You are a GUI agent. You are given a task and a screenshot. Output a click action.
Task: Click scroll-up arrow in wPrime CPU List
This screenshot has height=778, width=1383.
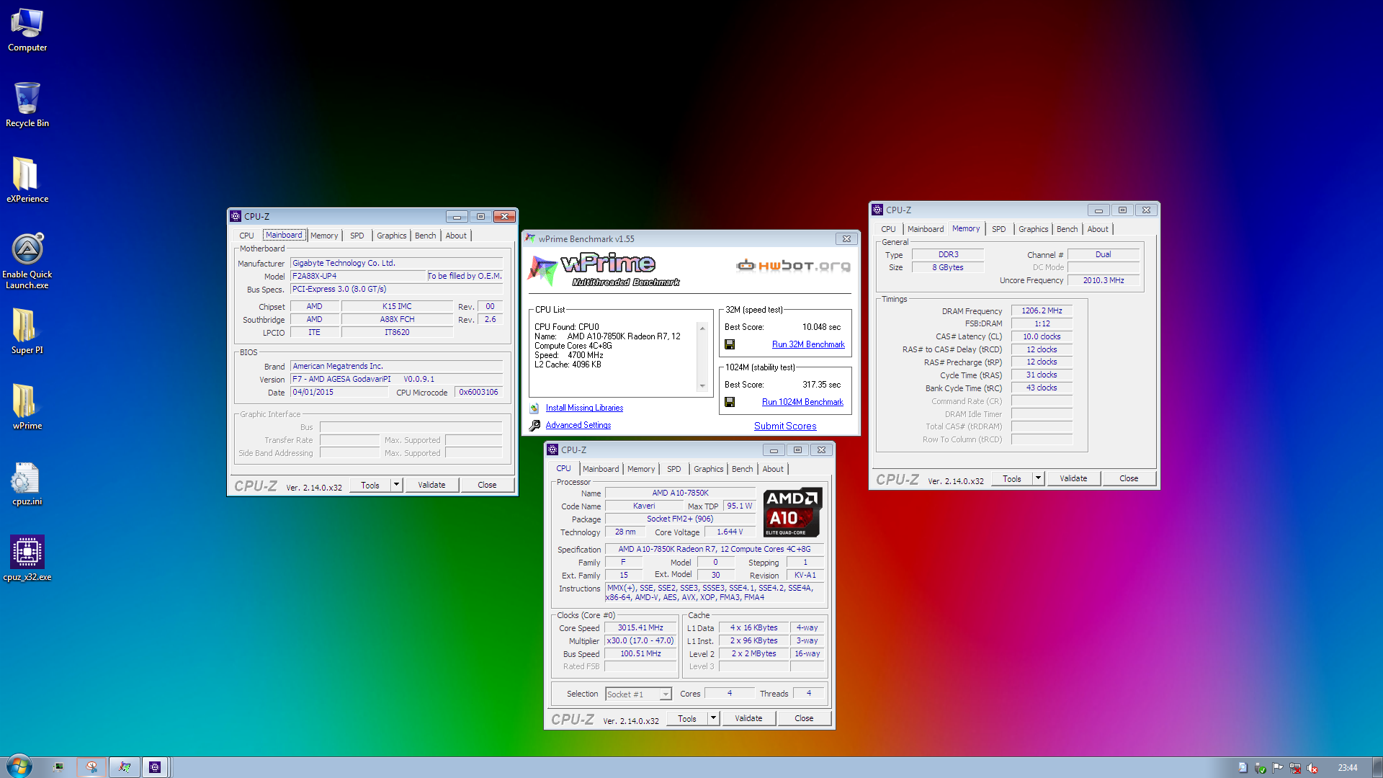click(702, 328)
